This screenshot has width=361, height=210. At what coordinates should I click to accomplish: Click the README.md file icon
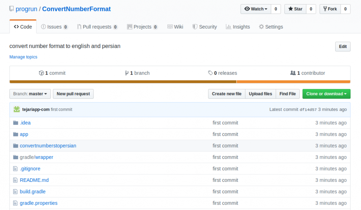(x=15, y=180)
